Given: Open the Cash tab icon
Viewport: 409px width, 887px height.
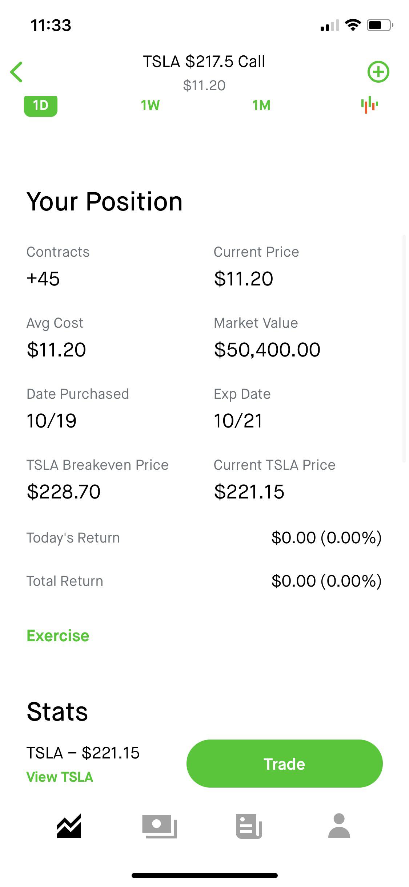Looking at the screenshot, I should click(159, 826).
